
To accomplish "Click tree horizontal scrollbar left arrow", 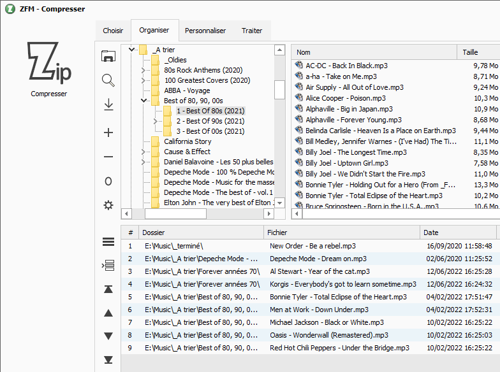I will click(x=126, y=214).
